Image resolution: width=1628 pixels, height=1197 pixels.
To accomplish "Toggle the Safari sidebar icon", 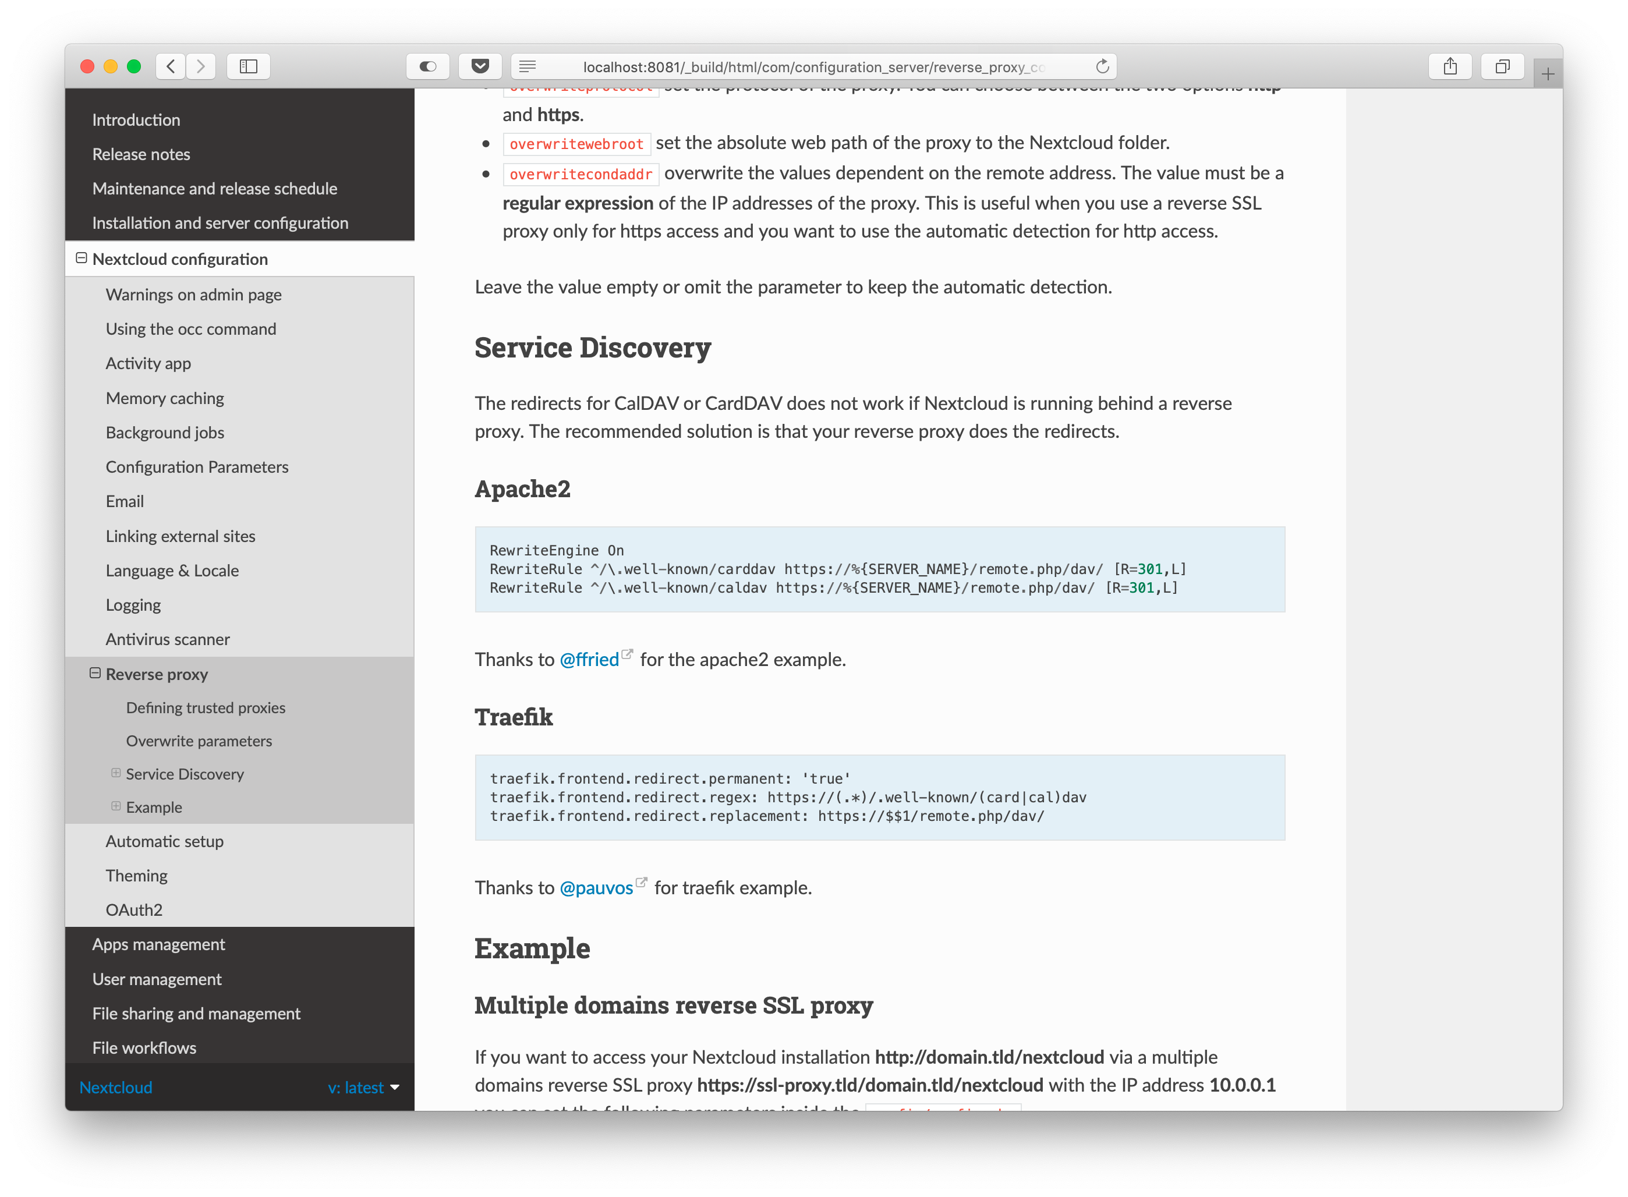I will tap(249, 66).
